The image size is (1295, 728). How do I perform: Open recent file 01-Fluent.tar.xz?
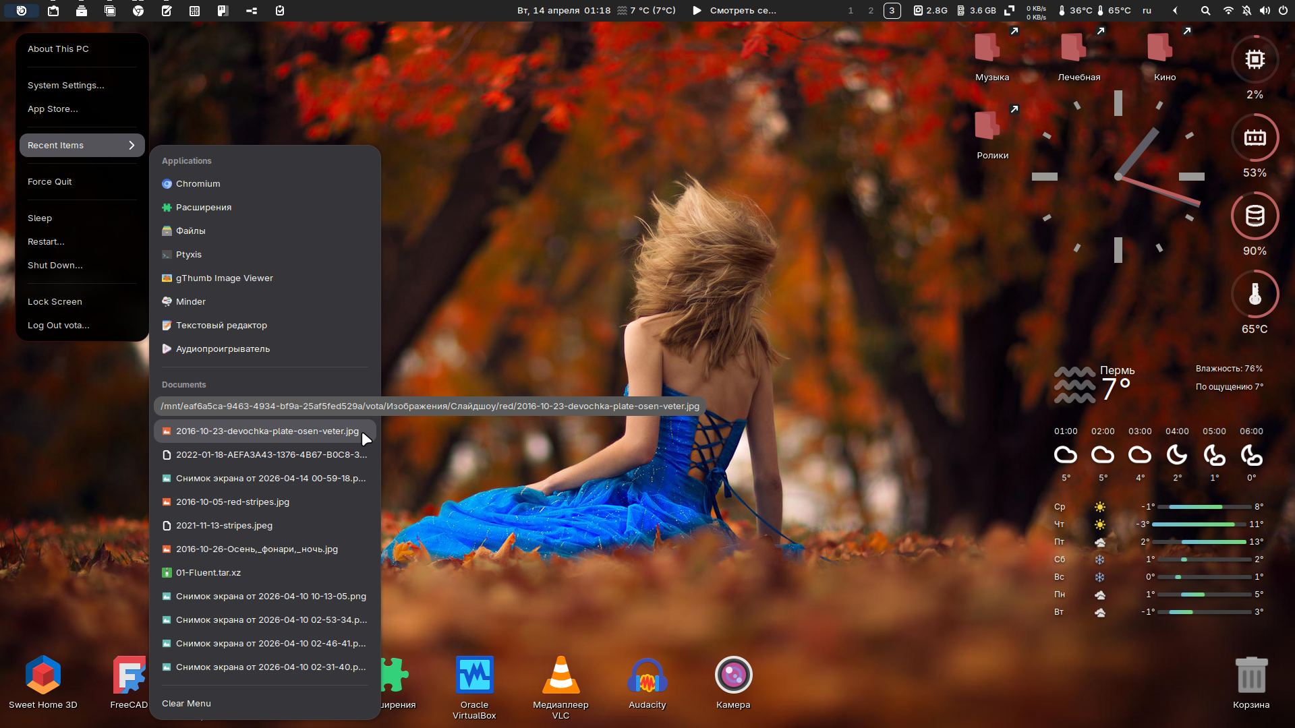[208, 572]
